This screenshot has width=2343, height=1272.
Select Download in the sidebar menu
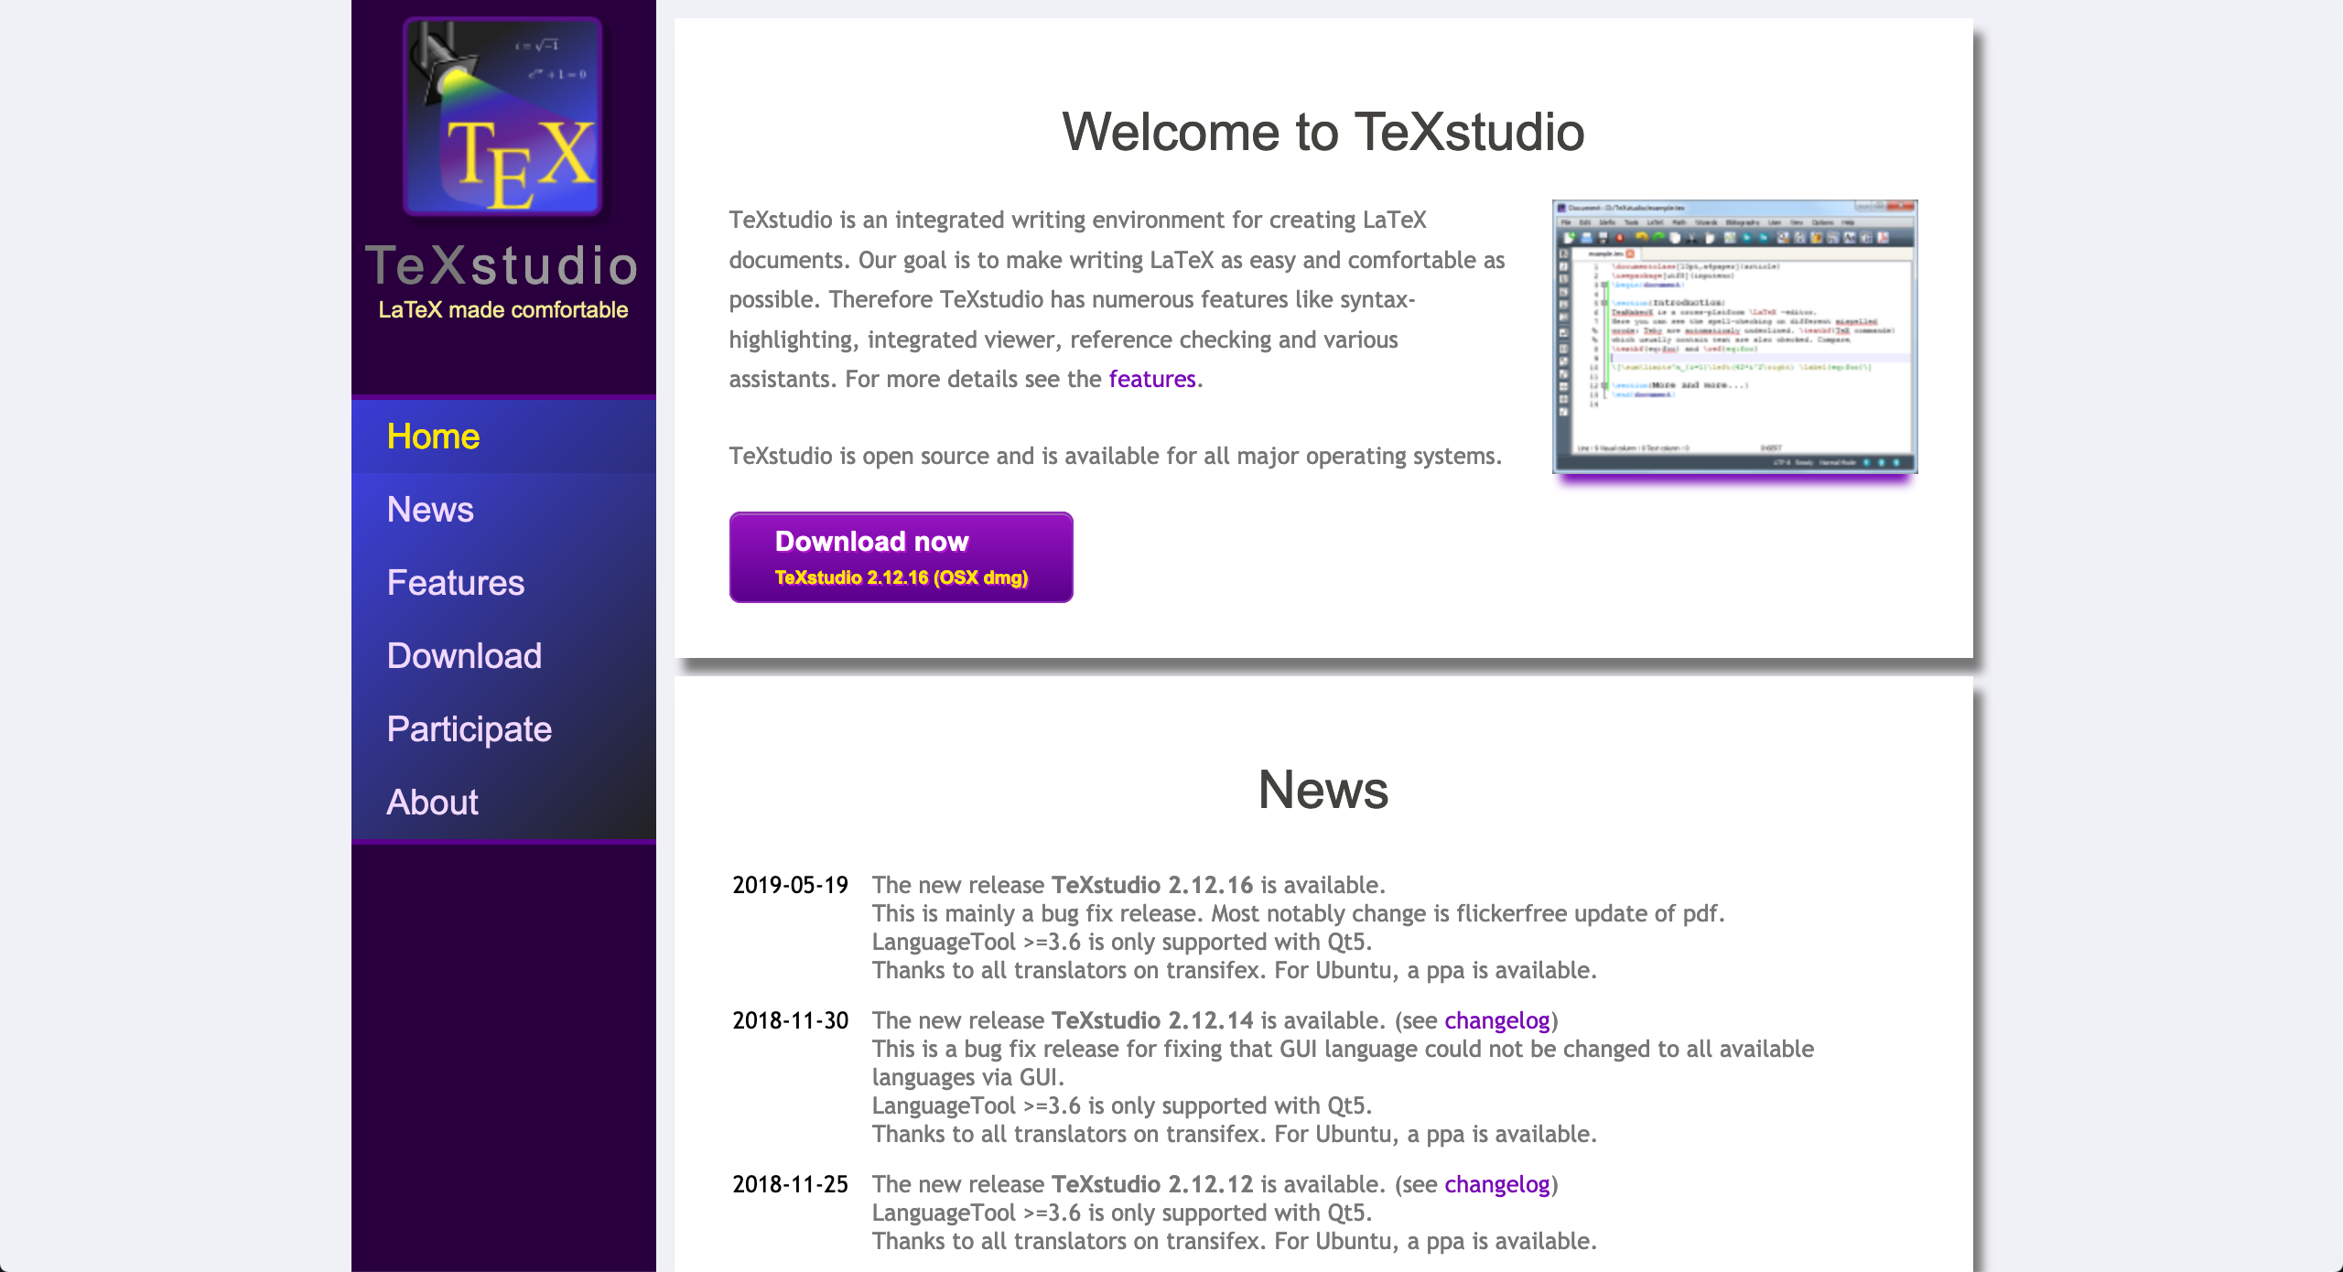pyautogui.click(x=464, y=656)
